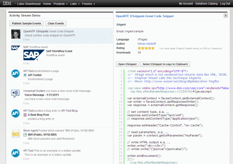Screen dimensions: 233x164
Task: Click the Open XSnippet button
Action: tap(127, 64)
